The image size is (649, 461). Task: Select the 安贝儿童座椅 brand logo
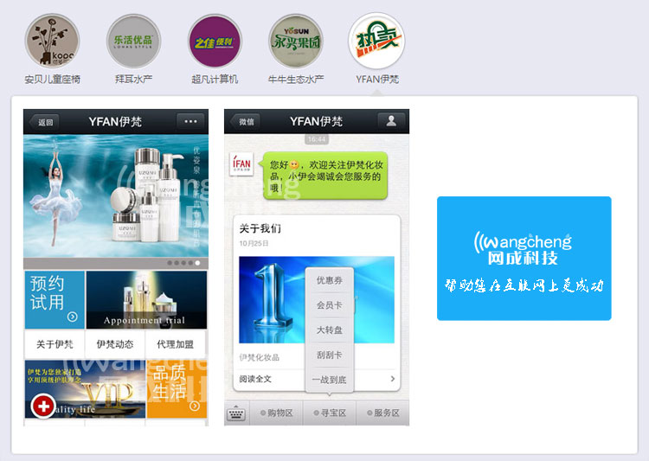(52, 42)
